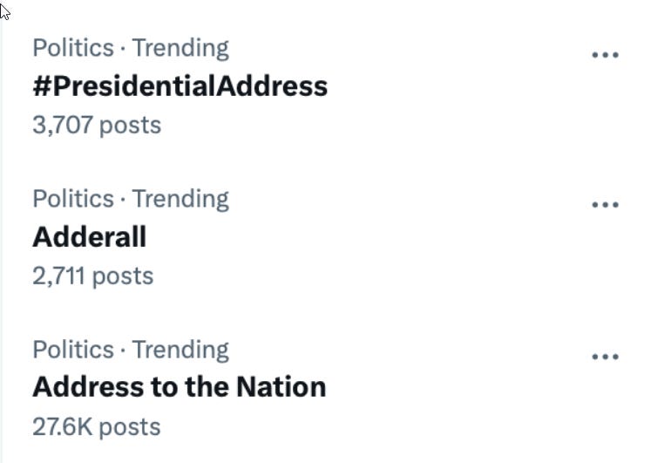
Task: Open more options for #PresidentialAddress trend
Action: click(605, 54)
